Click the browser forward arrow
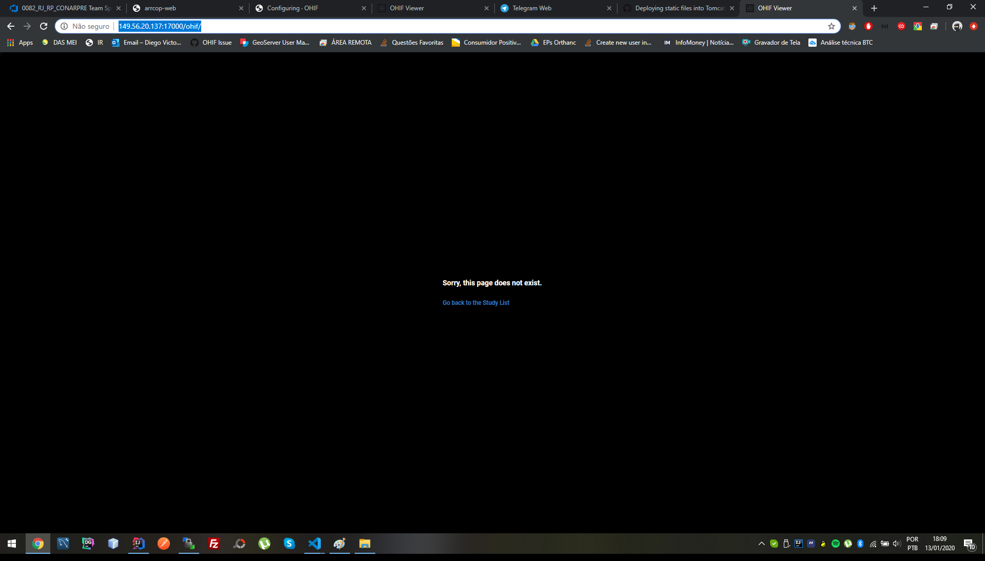985x561 pixels. (x=27, y=26)
